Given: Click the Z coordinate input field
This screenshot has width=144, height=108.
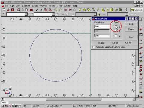Looking at the screenshot, I should click(102, 36).
